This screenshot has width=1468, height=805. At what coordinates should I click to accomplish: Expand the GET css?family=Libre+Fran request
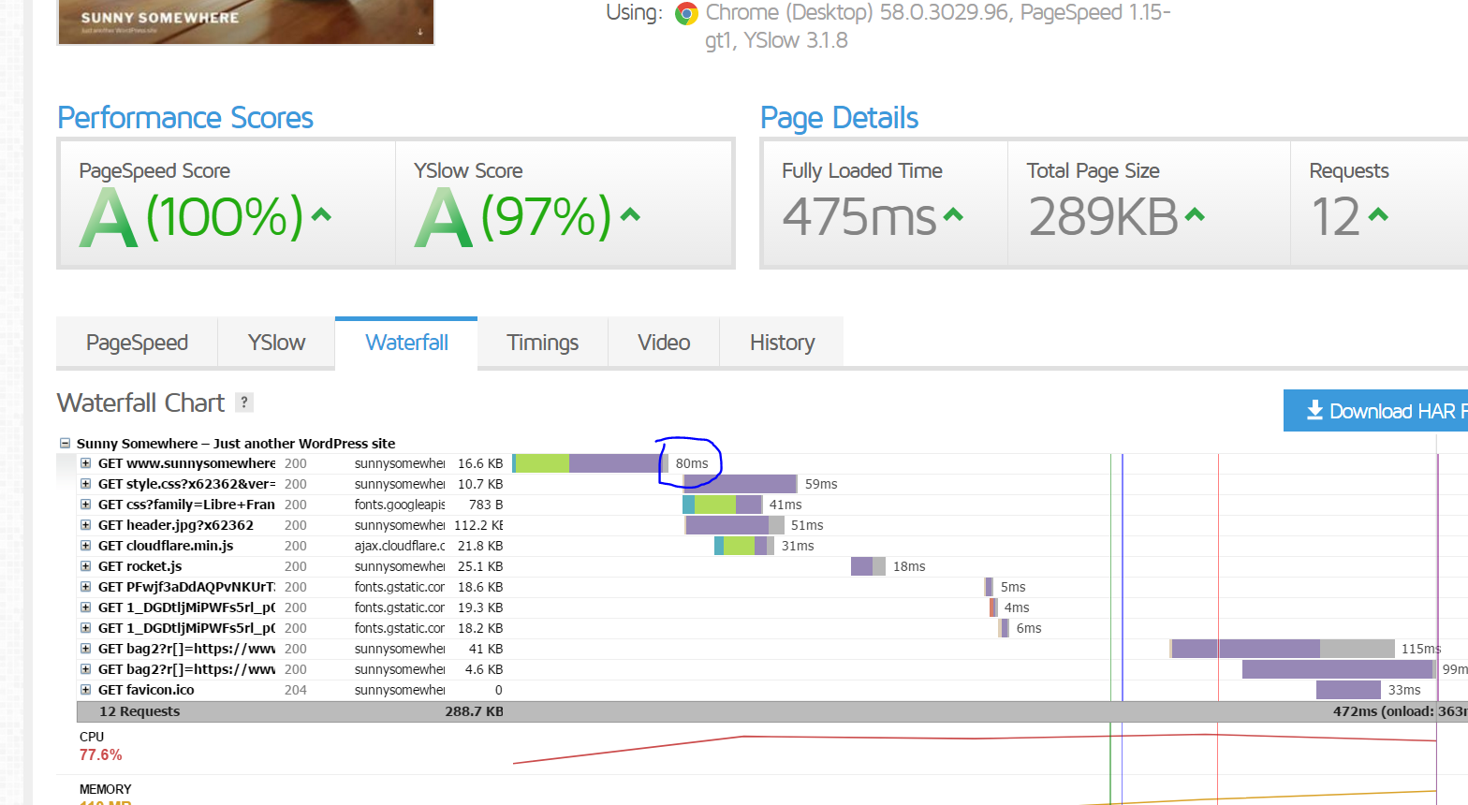click(85, 505)
